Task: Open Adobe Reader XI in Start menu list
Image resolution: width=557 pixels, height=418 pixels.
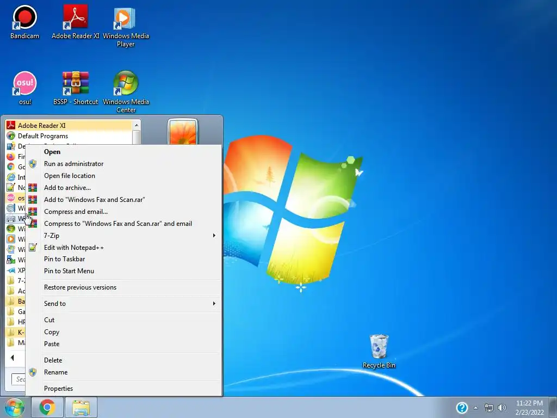Action: coord(69,126)
